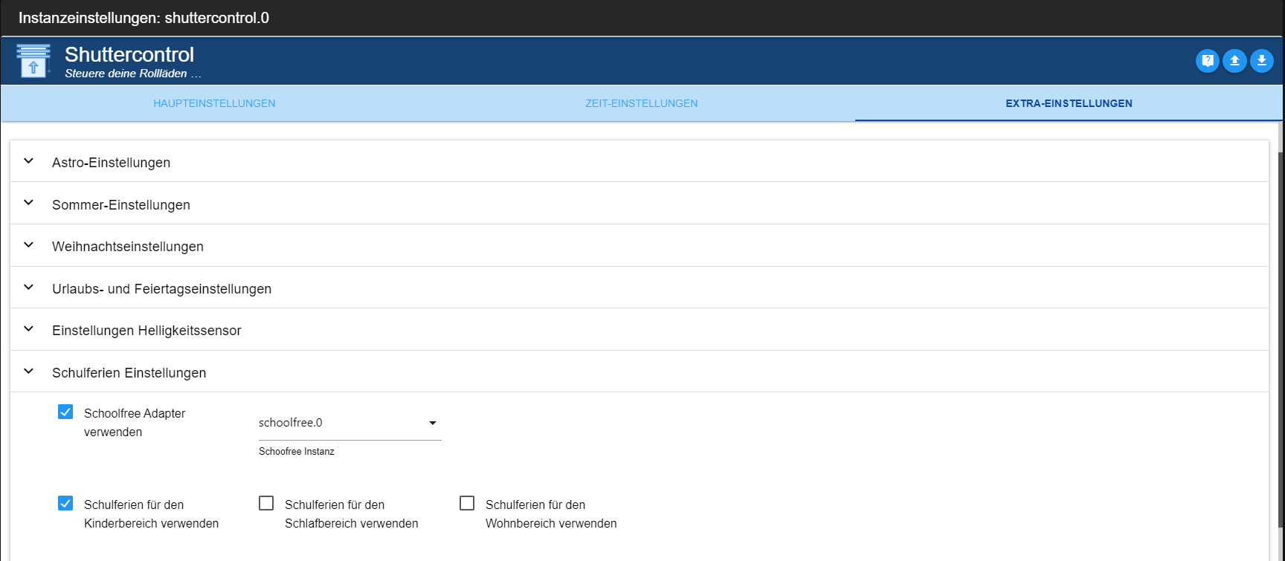Click the Astro-Einstellungen section title
1285x561 pixels.
(x=111, y=163)
